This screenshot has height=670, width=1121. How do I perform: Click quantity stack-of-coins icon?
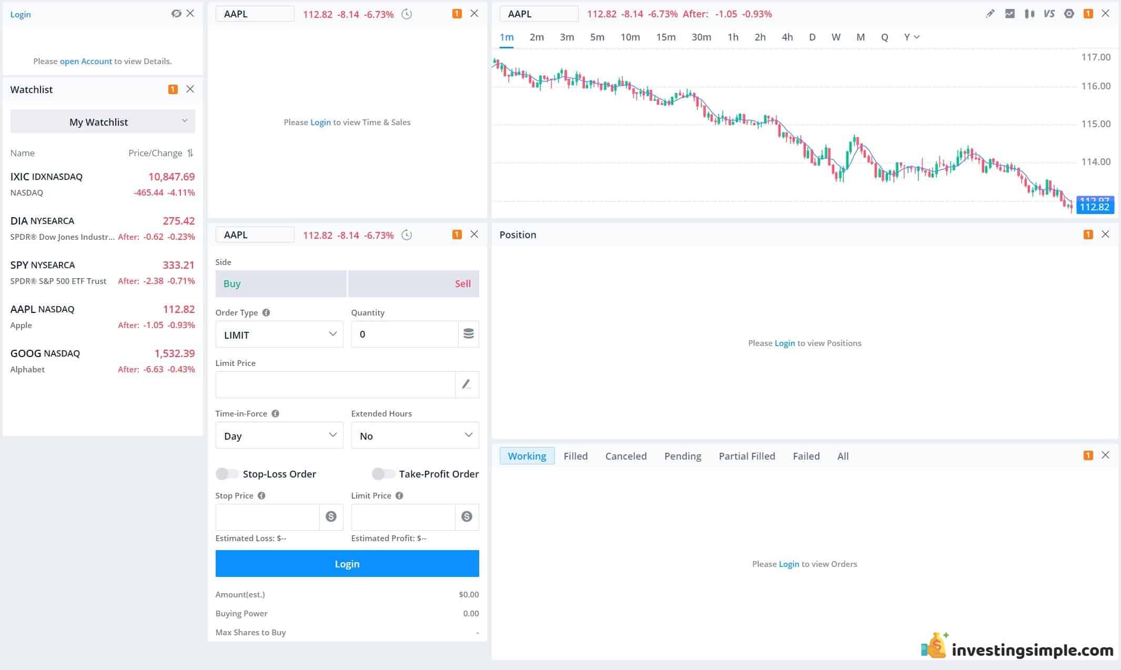[x=468, y=334]
